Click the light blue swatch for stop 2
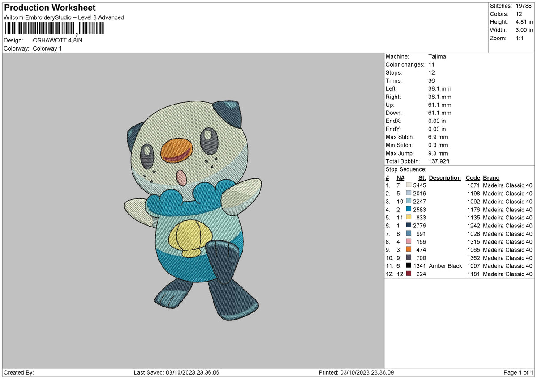Screen dimensions: 537x379 409,194
